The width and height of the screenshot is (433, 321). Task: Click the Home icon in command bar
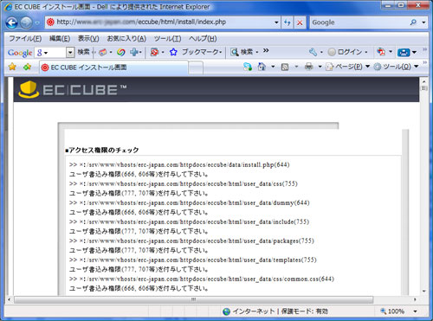(x=262, y=67)
